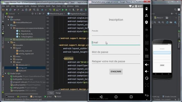Open the Refactor menu
Viewport: 182px width, 102px height.
41,6
